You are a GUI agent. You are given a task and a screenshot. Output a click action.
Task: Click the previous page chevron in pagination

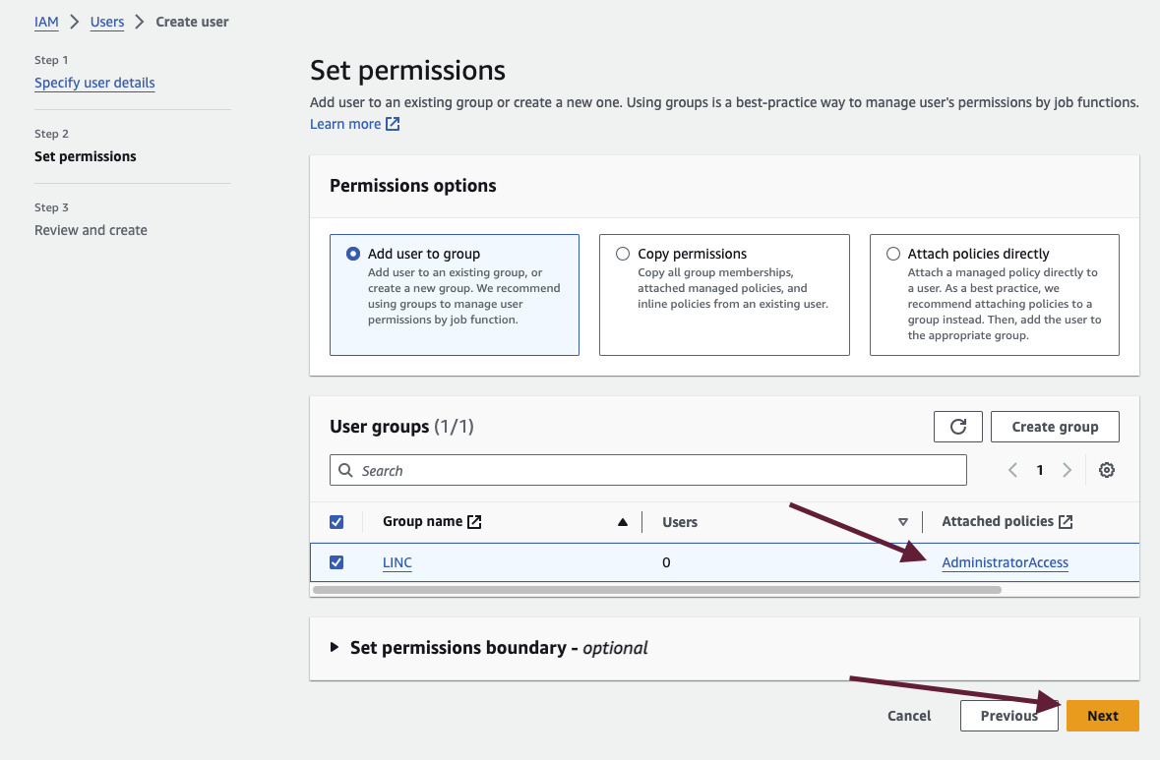coord(1012,470)
